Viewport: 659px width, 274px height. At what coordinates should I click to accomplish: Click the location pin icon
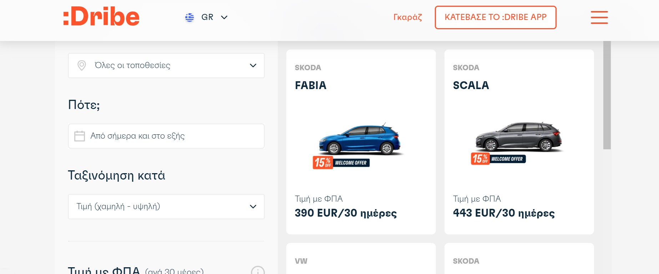(x=82, y=65)
